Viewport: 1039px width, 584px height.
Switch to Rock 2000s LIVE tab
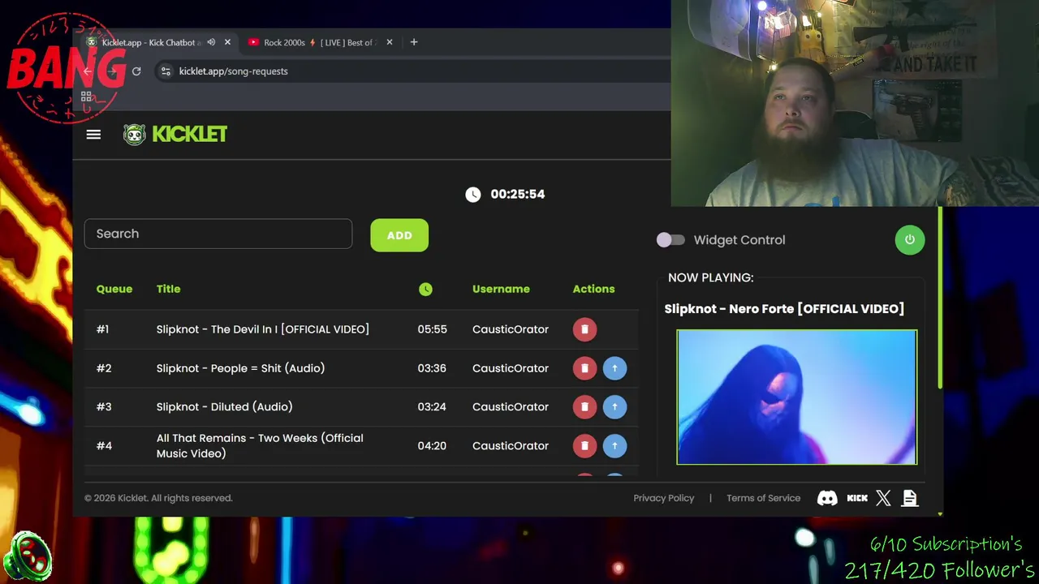point(321,42)
